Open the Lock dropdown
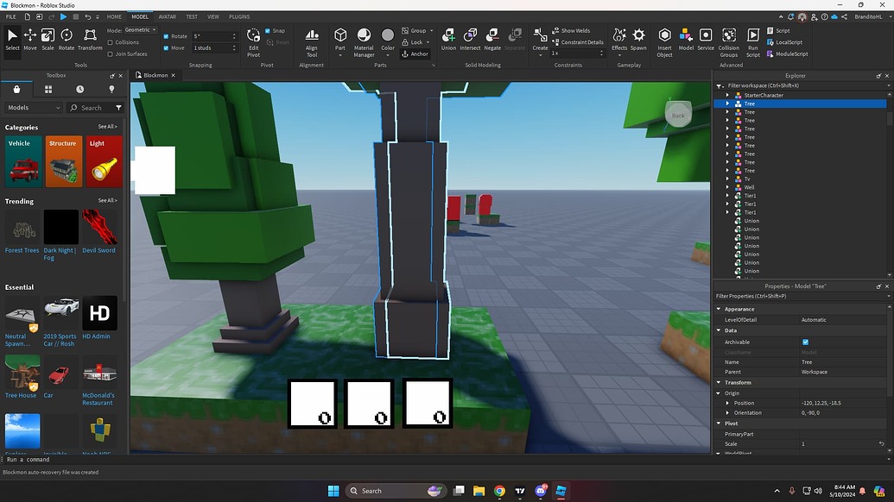The width and height of the screenshot is (894, 502). [x=415, y=42]
